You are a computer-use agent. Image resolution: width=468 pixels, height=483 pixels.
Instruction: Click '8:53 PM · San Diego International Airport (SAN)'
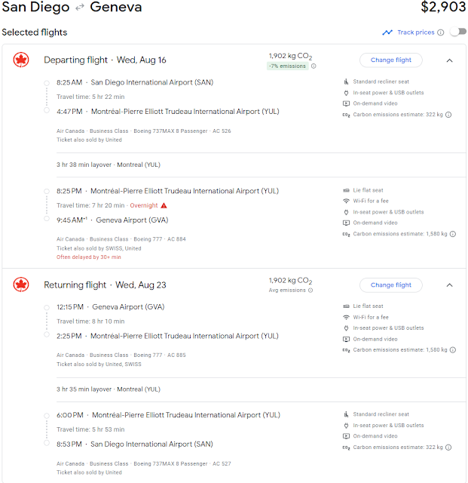pyautogui.click(x=135, y=445)
